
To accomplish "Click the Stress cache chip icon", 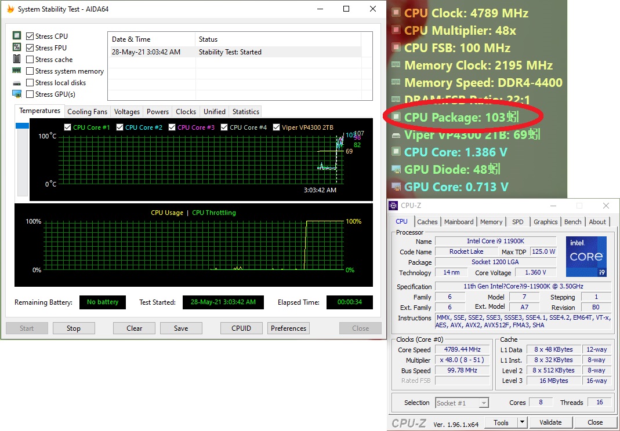I will tap(17, 59).
